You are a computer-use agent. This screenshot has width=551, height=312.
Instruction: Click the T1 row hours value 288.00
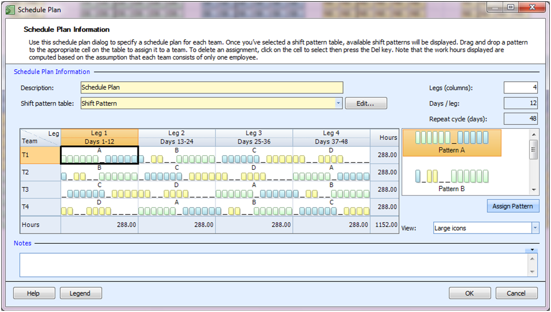(385, 155)
